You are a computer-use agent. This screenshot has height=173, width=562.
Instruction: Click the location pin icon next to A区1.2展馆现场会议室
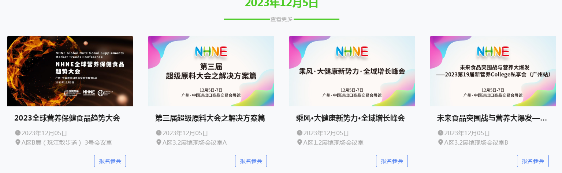click(299, 142)
